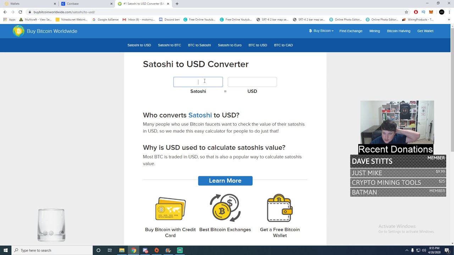
Task: Select Satoshi to BTC nav item
Action: (170, 45)
